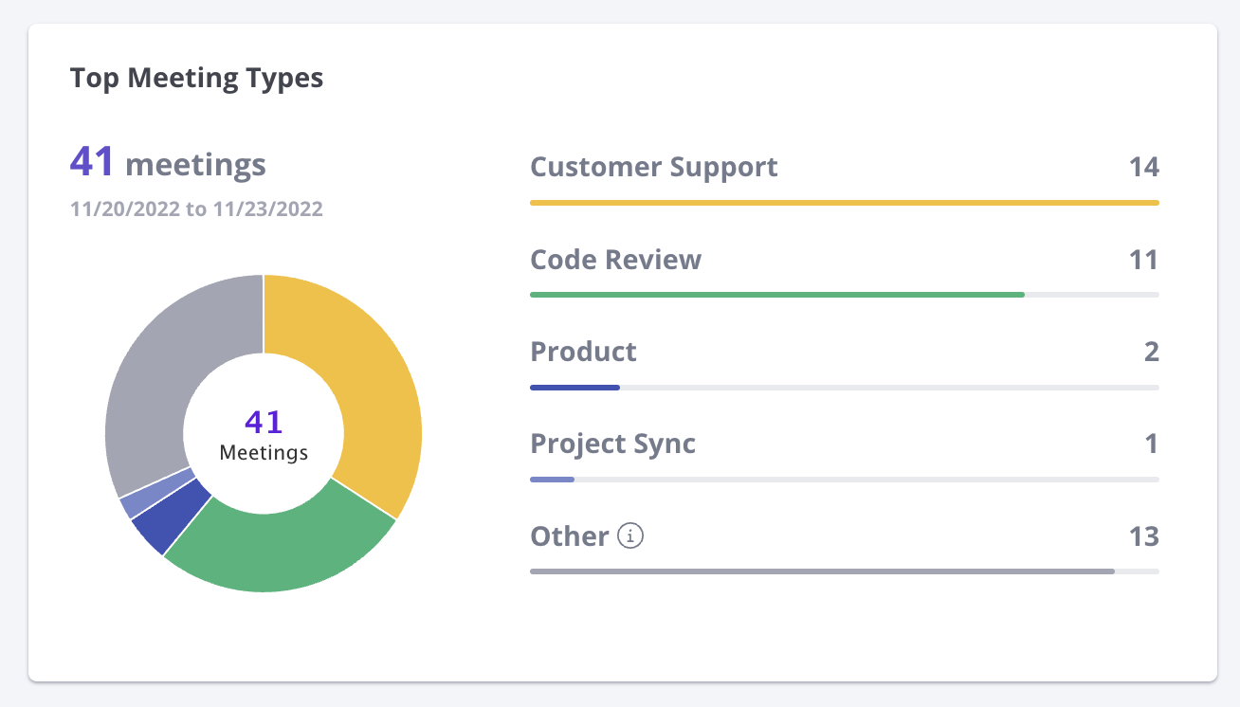Click the Other meeting type label
This screenshot has height=707, width=1240.
tap(569, 536)
